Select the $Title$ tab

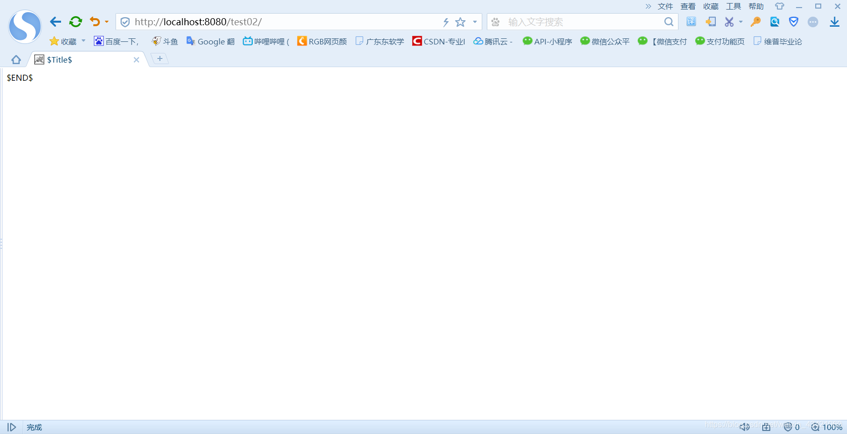coord(86,60)
